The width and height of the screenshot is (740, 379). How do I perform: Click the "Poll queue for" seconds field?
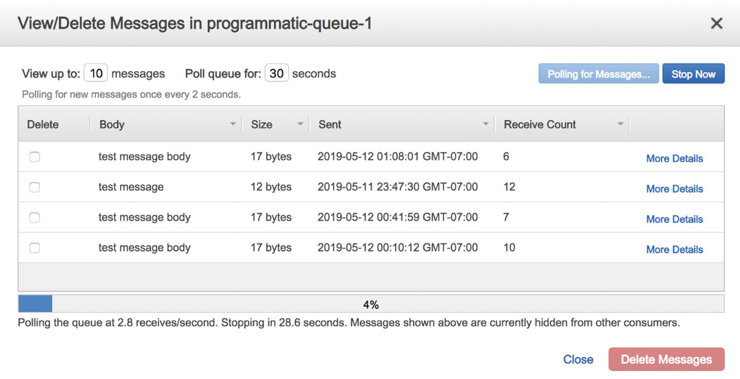tap(277, 73)
